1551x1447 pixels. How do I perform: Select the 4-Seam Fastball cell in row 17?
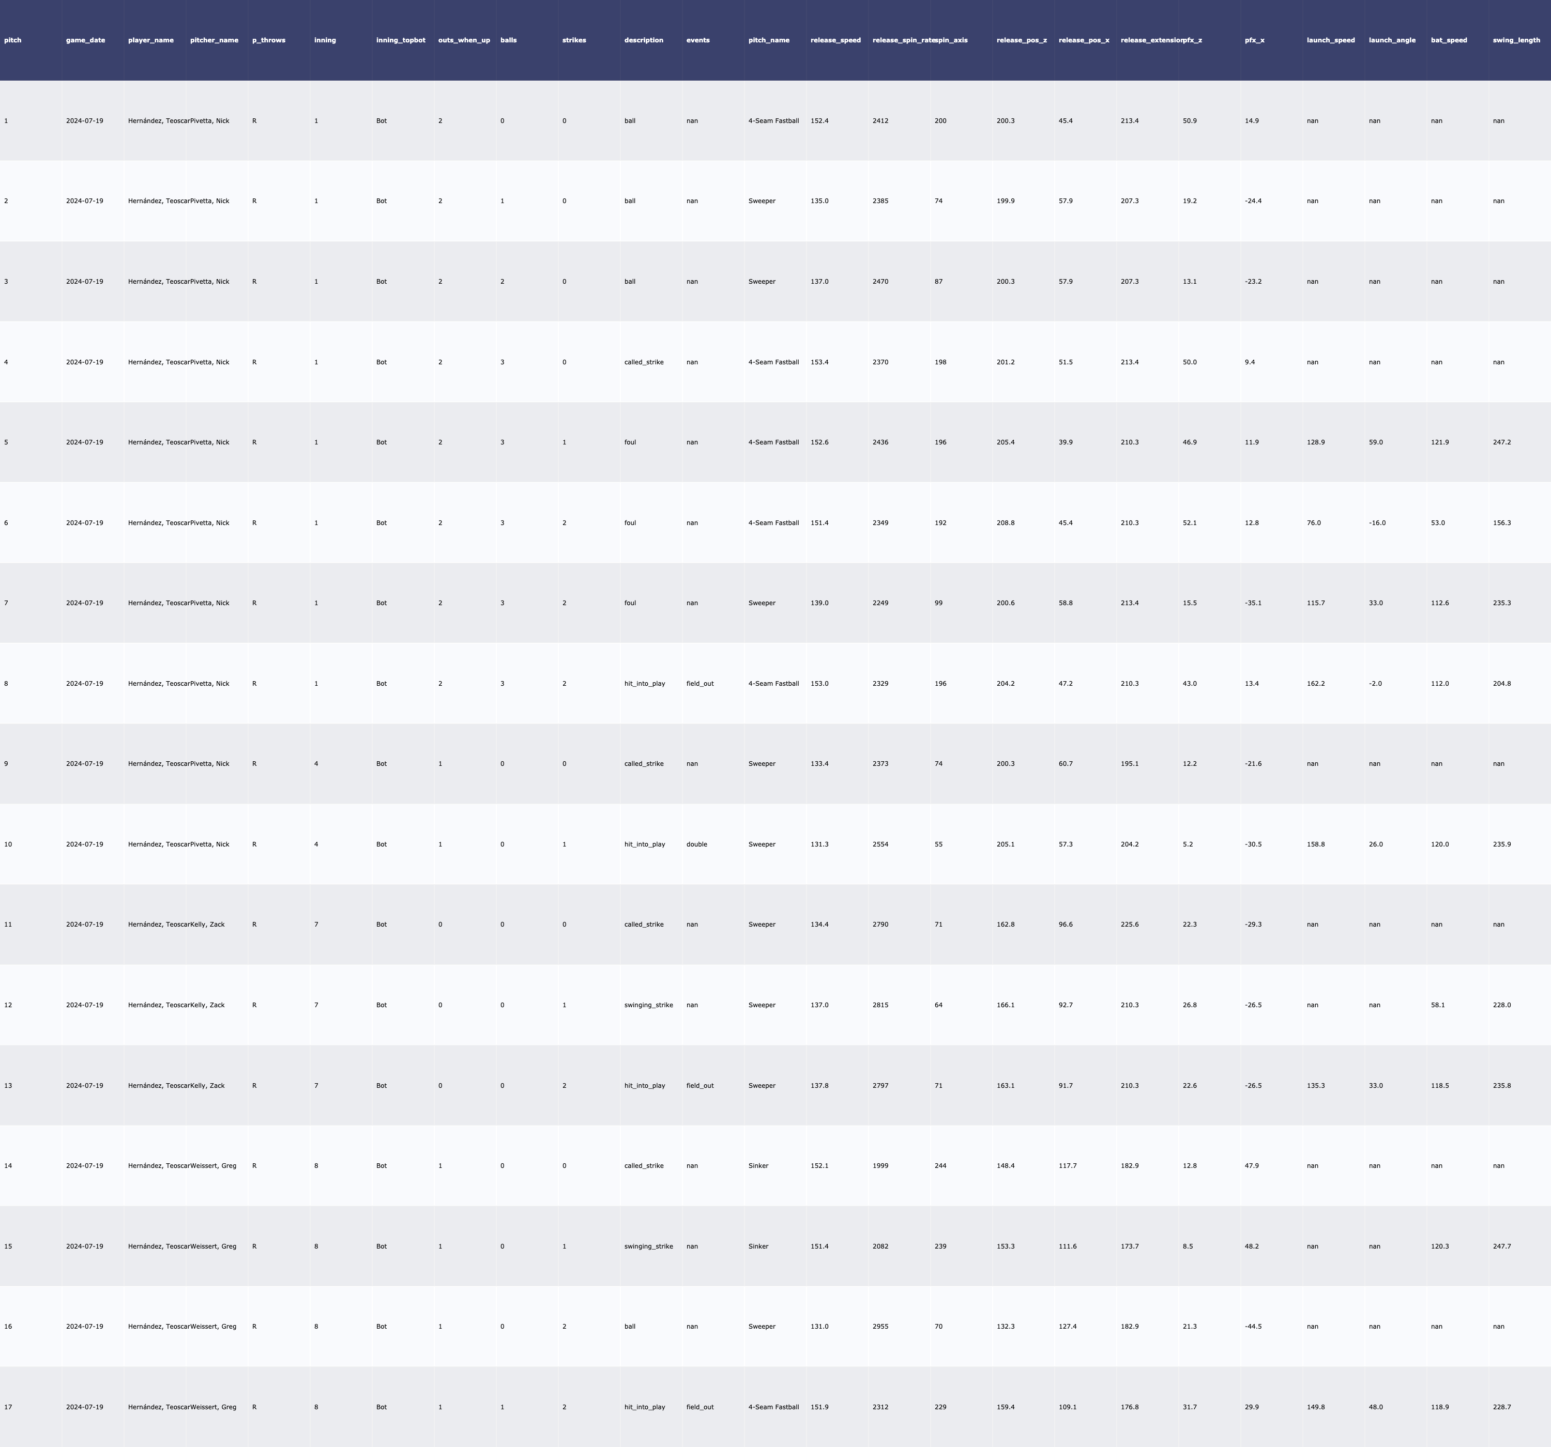773,1407
